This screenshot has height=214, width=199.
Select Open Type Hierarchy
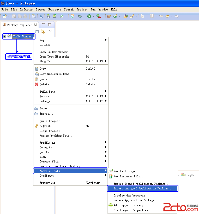point(71,57)
